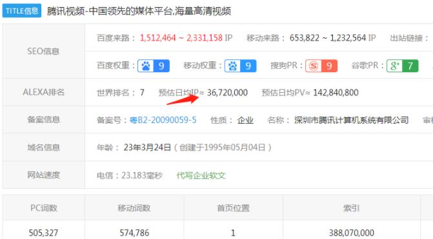Select the 网站速度 row header
The image size is (433, 239).
(x=44, y=175)
